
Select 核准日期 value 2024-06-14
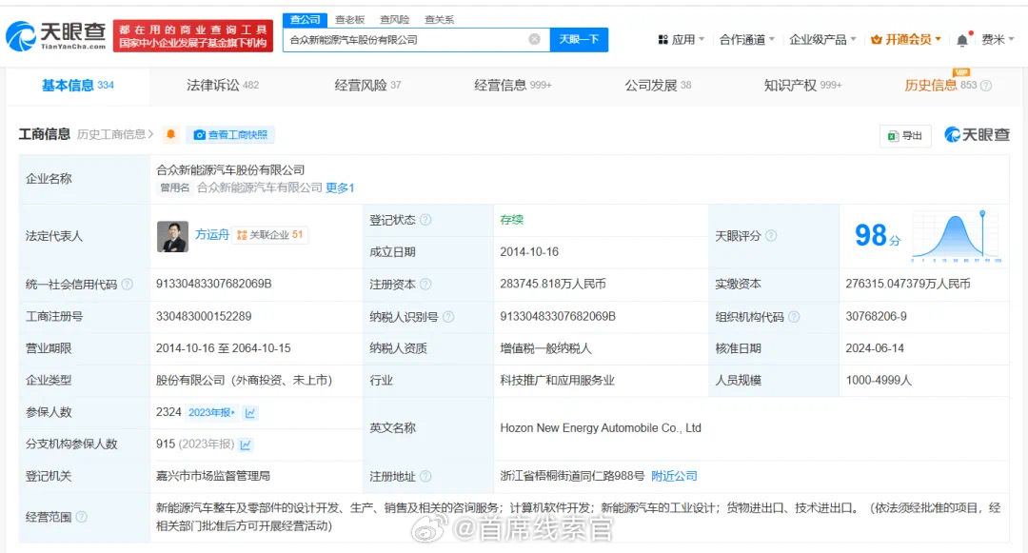click(x=875, y=348)
